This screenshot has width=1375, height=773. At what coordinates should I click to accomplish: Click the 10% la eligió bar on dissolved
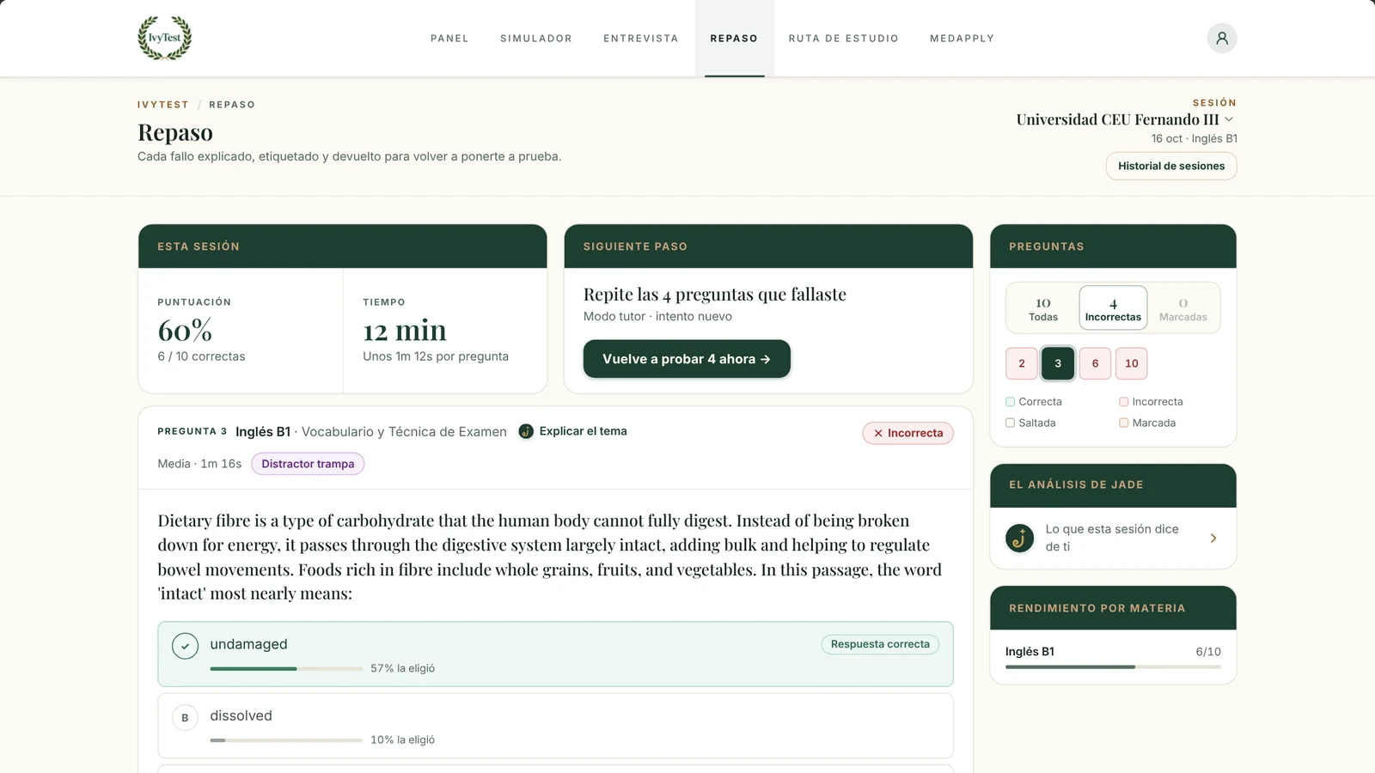(286, 740)
